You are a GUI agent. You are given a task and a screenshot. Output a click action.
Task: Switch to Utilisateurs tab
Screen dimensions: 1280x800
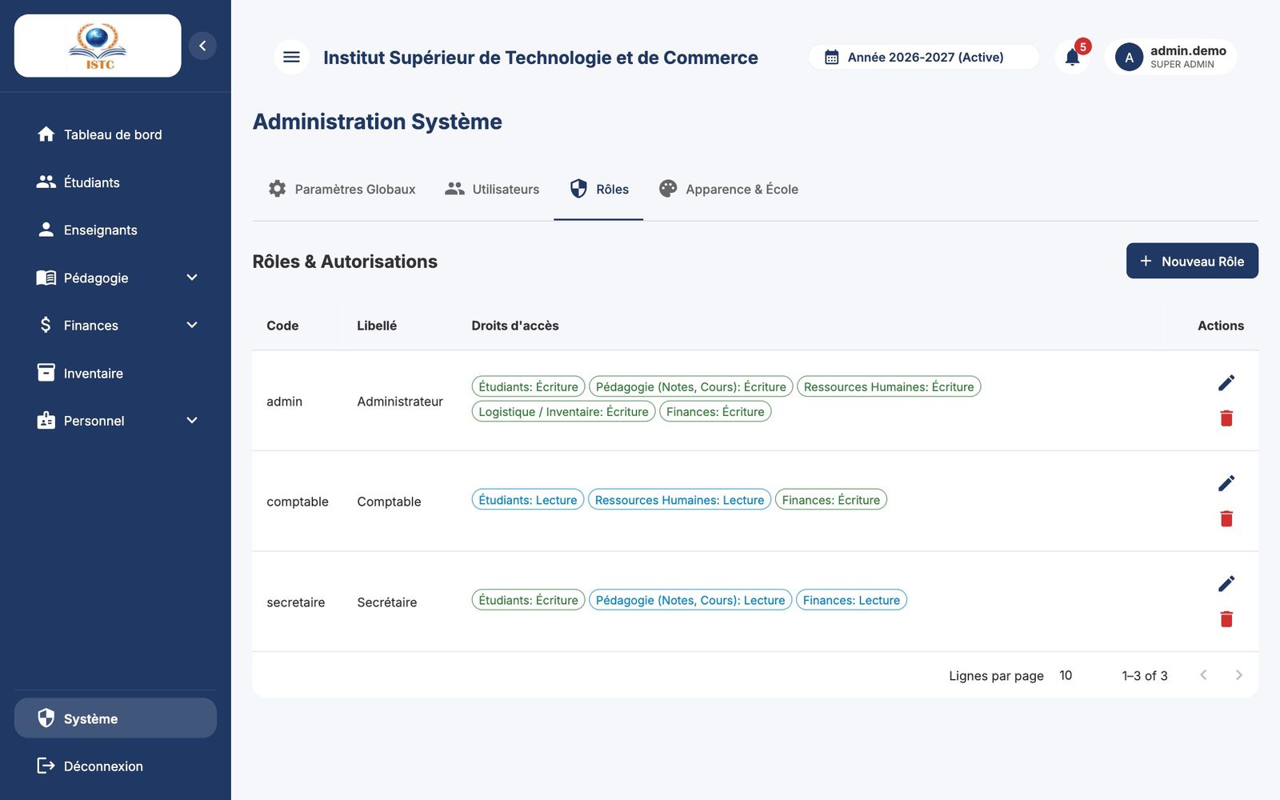click(492, 189)
